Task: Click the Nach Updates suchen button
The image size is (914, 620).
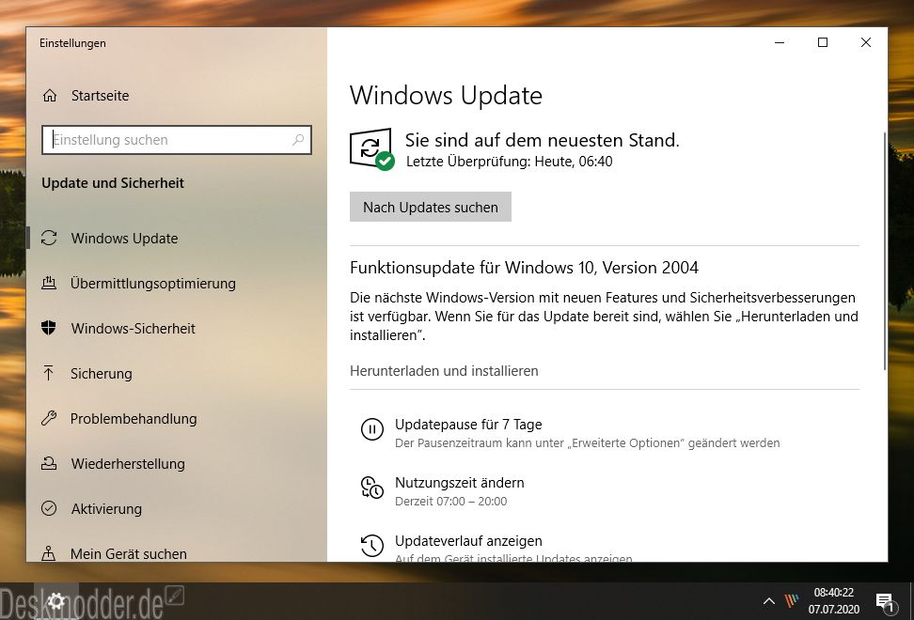Action: coord(430,207)
